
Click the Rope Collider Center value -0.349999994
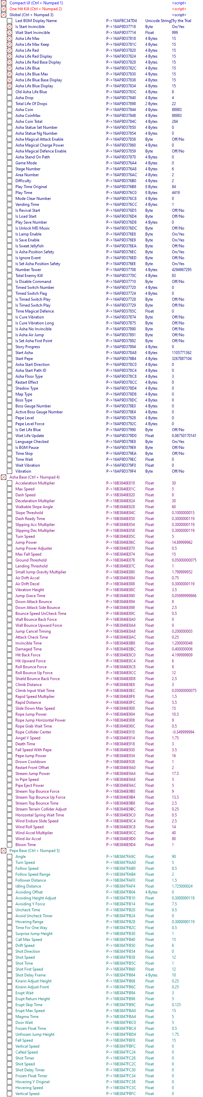[x=183, y=732]
